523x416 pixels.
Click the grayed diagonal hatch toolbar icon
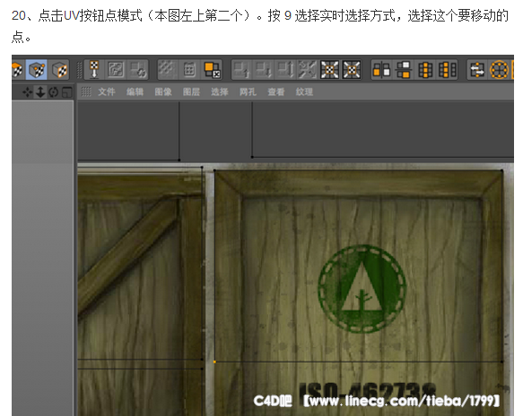pos(167,70)
